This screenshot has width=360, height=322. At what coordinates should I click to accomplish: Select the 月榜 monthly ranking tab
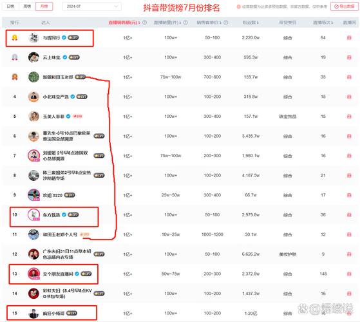click(x=44, y=6)
